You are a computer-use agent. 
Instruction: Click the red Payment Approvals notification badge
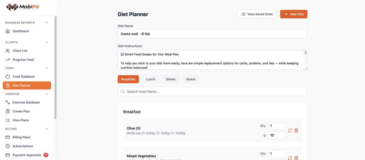tap(46, 155)
